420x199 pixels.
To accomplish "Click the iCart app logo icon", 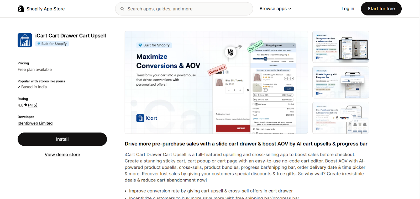I will point(25,40).
